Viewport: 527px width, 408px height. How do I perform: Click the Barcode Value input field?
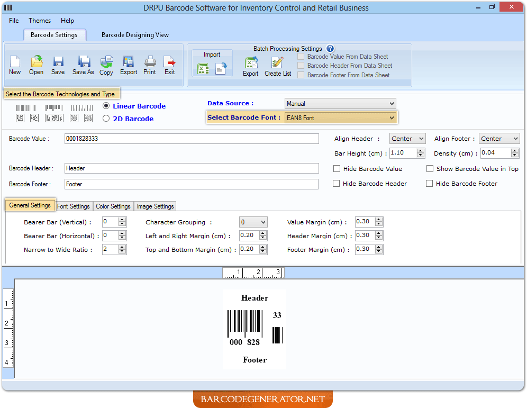pyautogui.click(x=192, y=139)
